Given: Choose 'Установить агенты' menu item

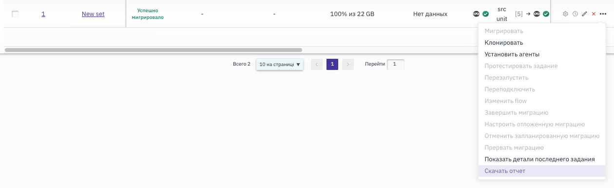Looking at the screenshot, I should point(512,54).
